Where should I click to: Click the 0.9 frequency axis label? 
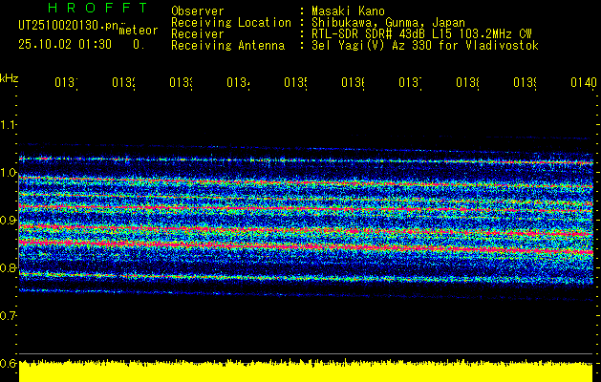9,221
